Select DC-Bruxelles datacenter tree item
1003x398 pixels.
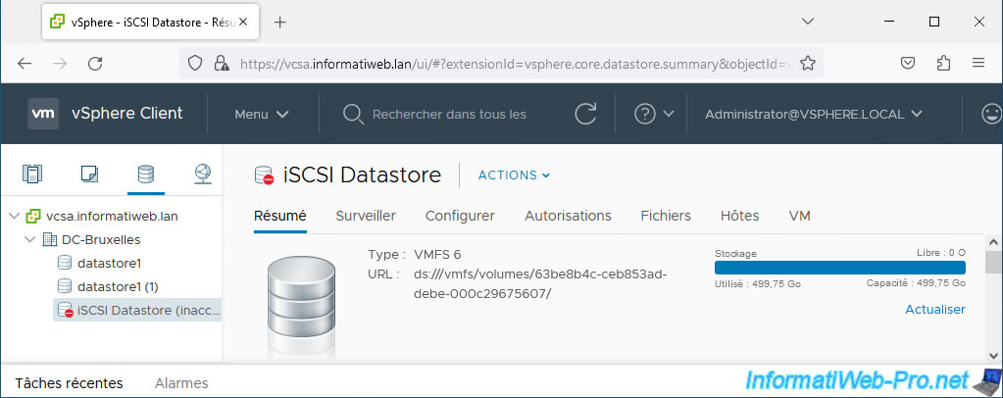point(101,239)
